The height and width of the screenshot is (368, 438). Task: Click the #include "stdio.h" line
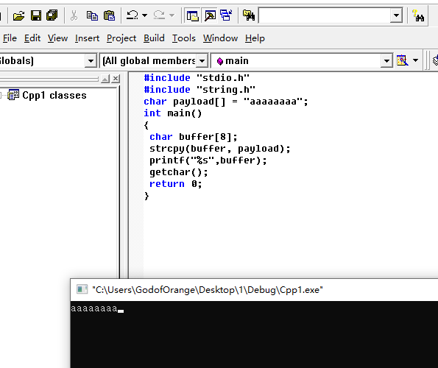tap(197, 77)
